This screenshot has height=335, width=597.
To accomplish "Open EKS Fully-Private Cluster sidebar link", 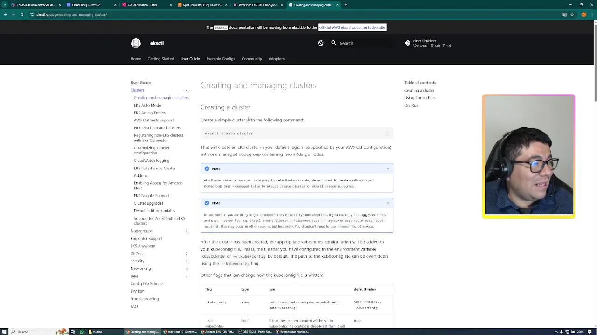I will pos(155,168).
